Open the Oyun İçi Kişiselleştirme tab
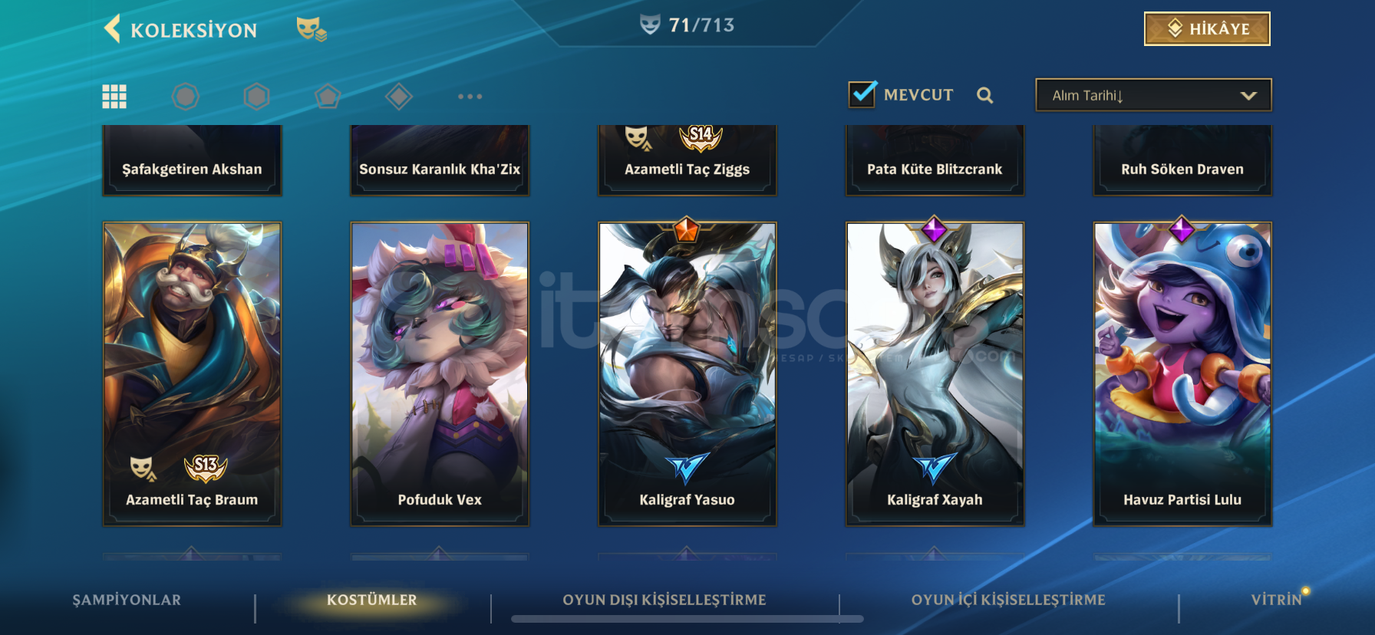The image size is (1375, 635). [x=1008, y=600]
